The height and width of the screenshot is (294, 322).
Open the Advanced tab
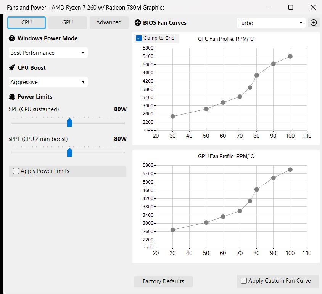click(109, 22)
